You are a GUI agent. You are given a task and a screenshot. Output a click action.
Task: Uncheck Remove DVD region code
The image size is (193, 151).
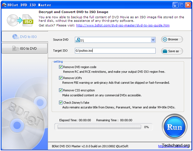pyautogui.click(x=61, y=67)
